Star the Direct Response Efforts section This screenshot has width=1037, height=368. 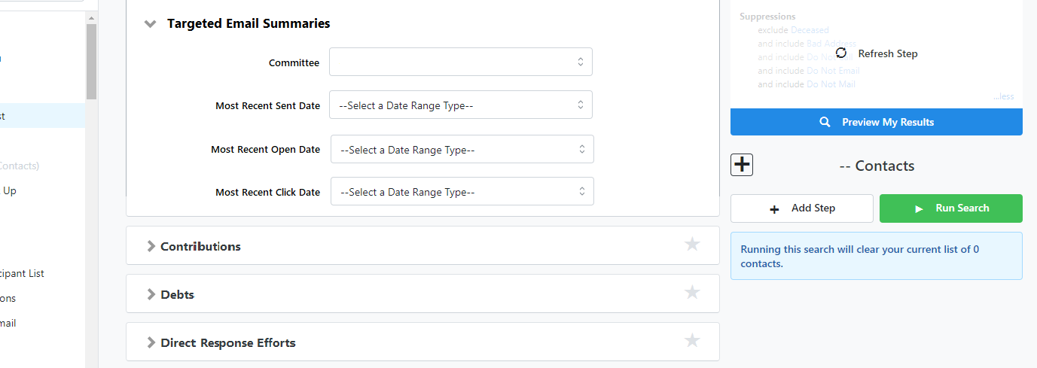(692, 340)
